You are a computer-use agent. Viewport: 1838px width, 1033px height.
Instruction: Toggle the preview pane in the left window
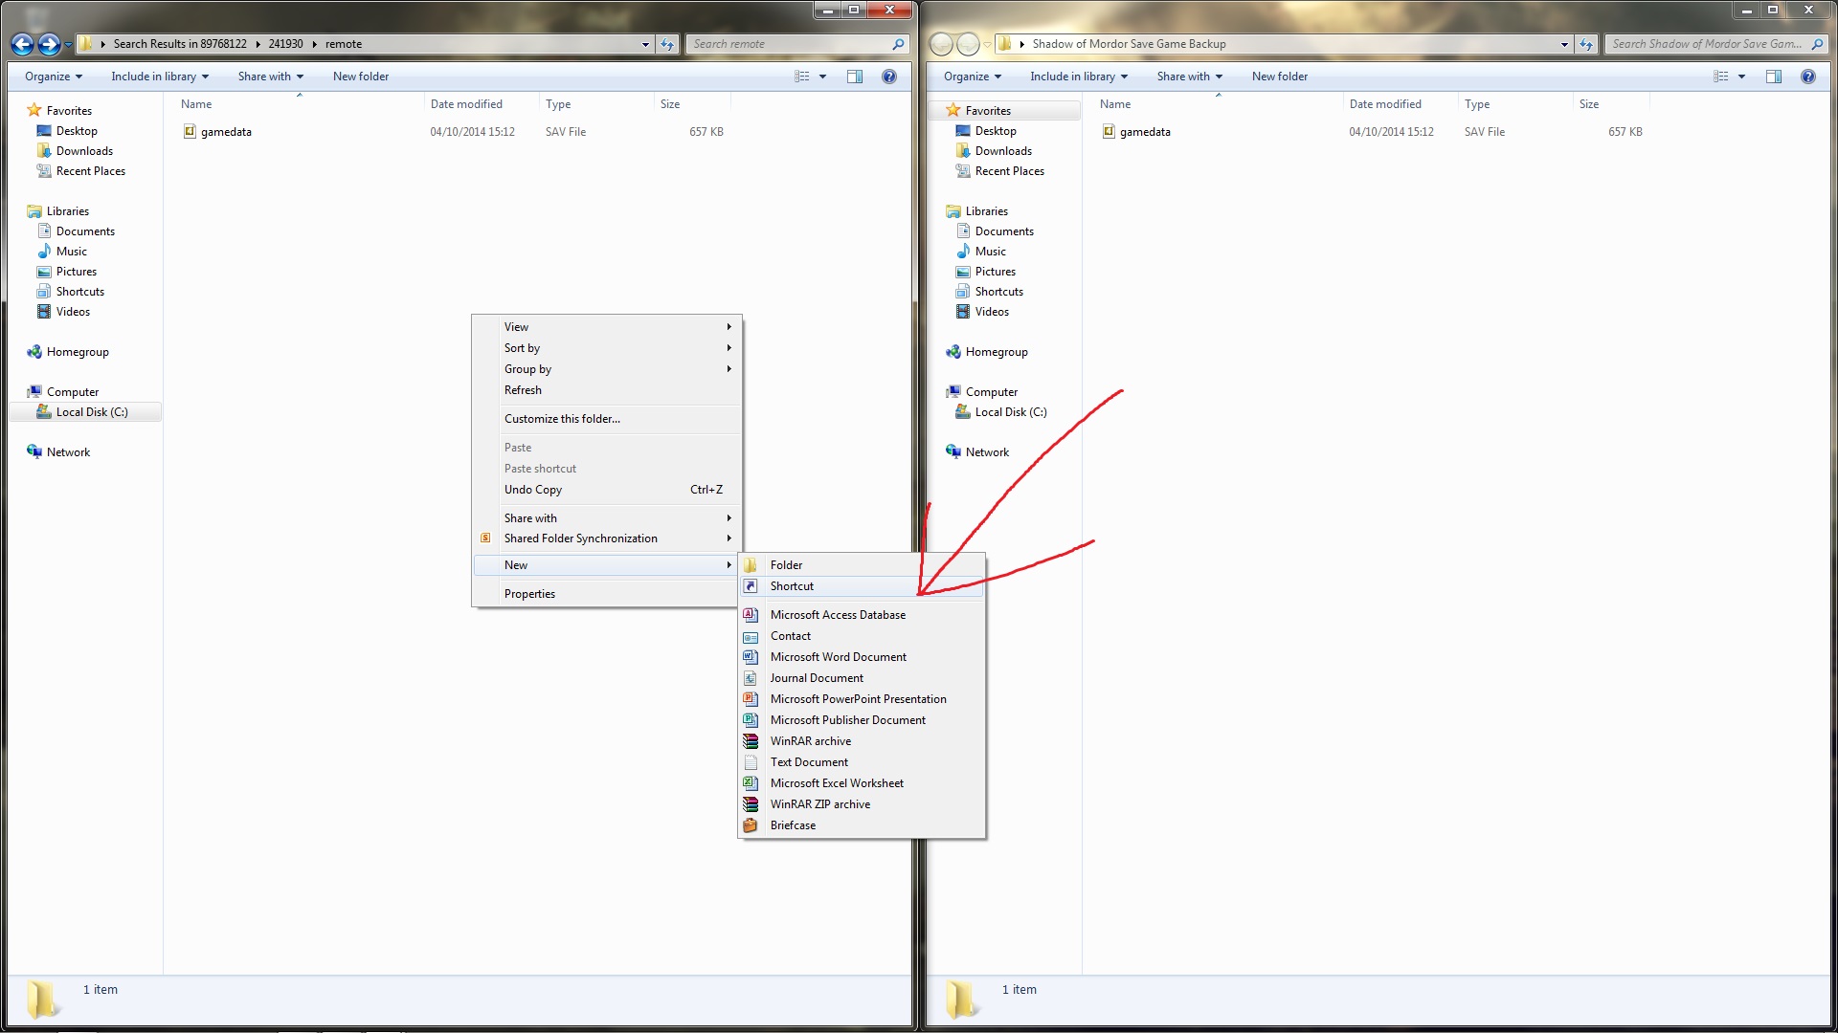click(x=855, y=77)
